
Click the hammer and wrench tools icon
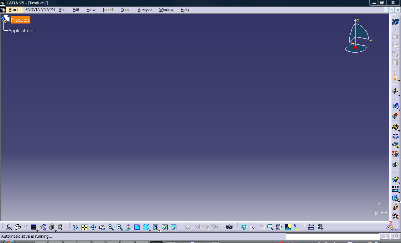pos(395,216)
